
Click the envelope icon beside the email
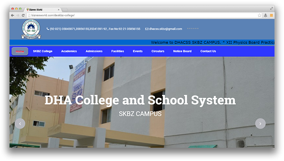pos(147,29)
